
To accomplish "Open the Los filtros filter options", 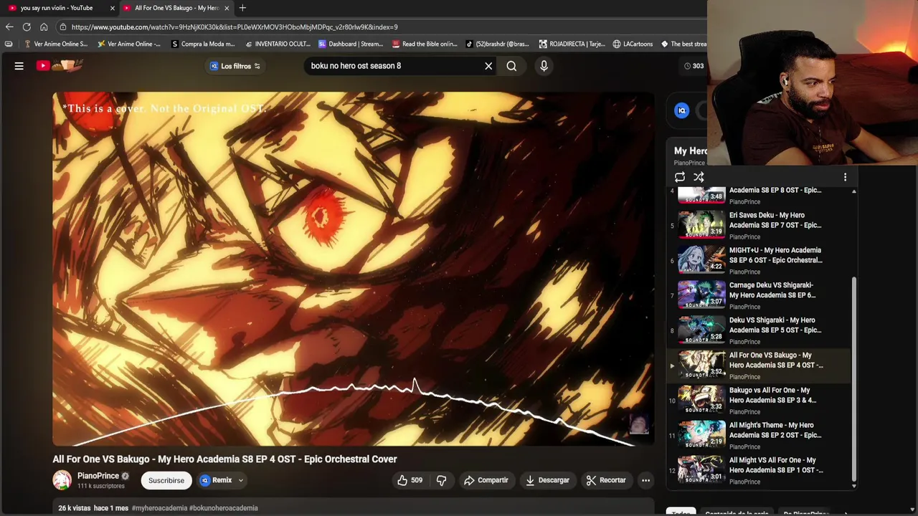I will click(235, 66).
